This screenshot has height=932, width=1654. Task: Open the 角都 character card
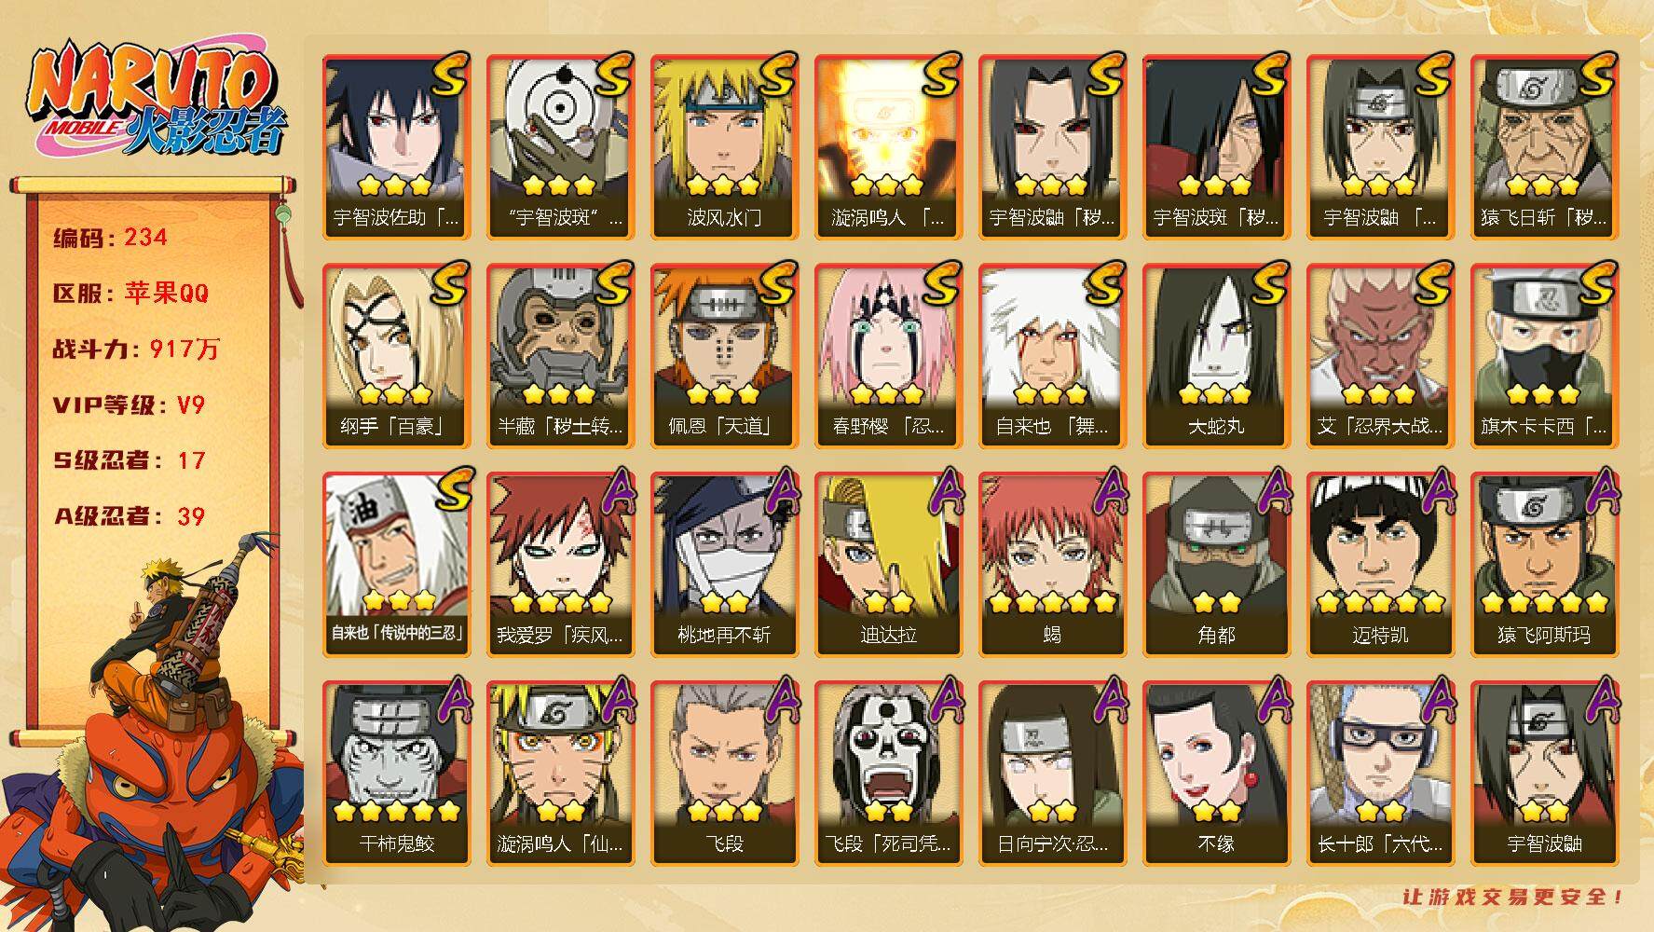pos(1216,564)
